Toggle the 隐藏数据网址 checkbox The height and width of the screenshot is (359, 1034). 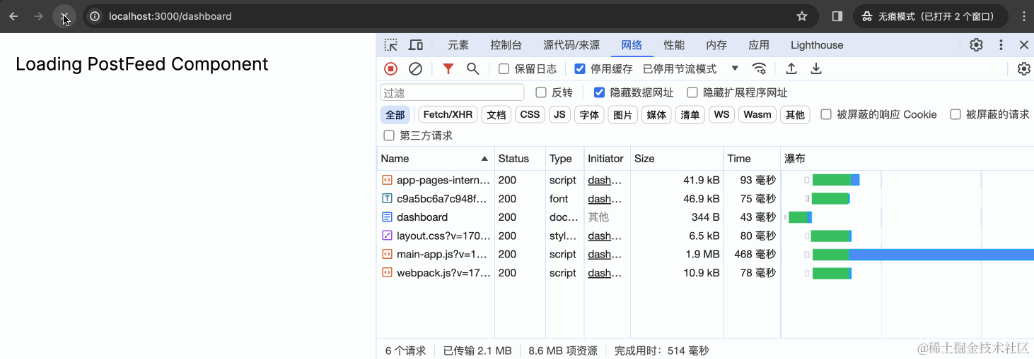point(599,92)
